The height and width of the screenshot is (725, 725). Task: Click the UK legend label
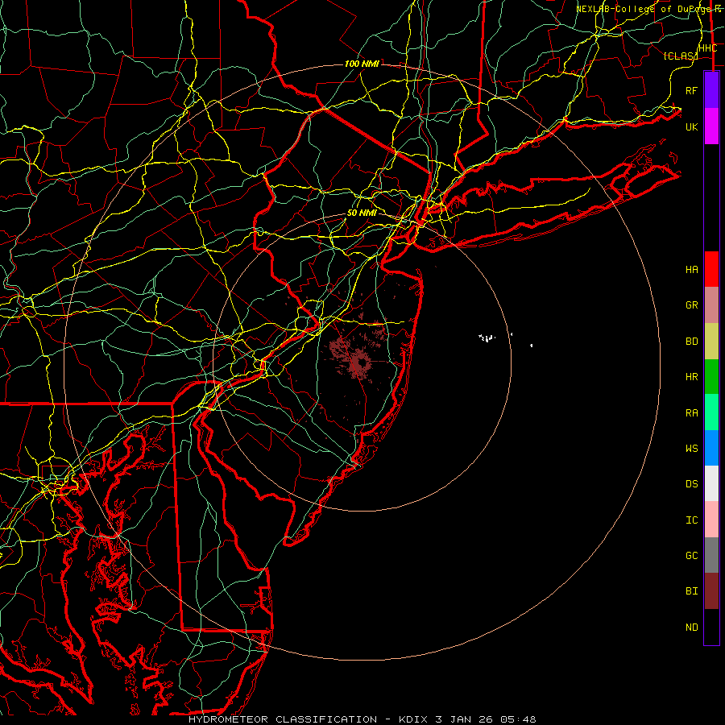(692, 126)
